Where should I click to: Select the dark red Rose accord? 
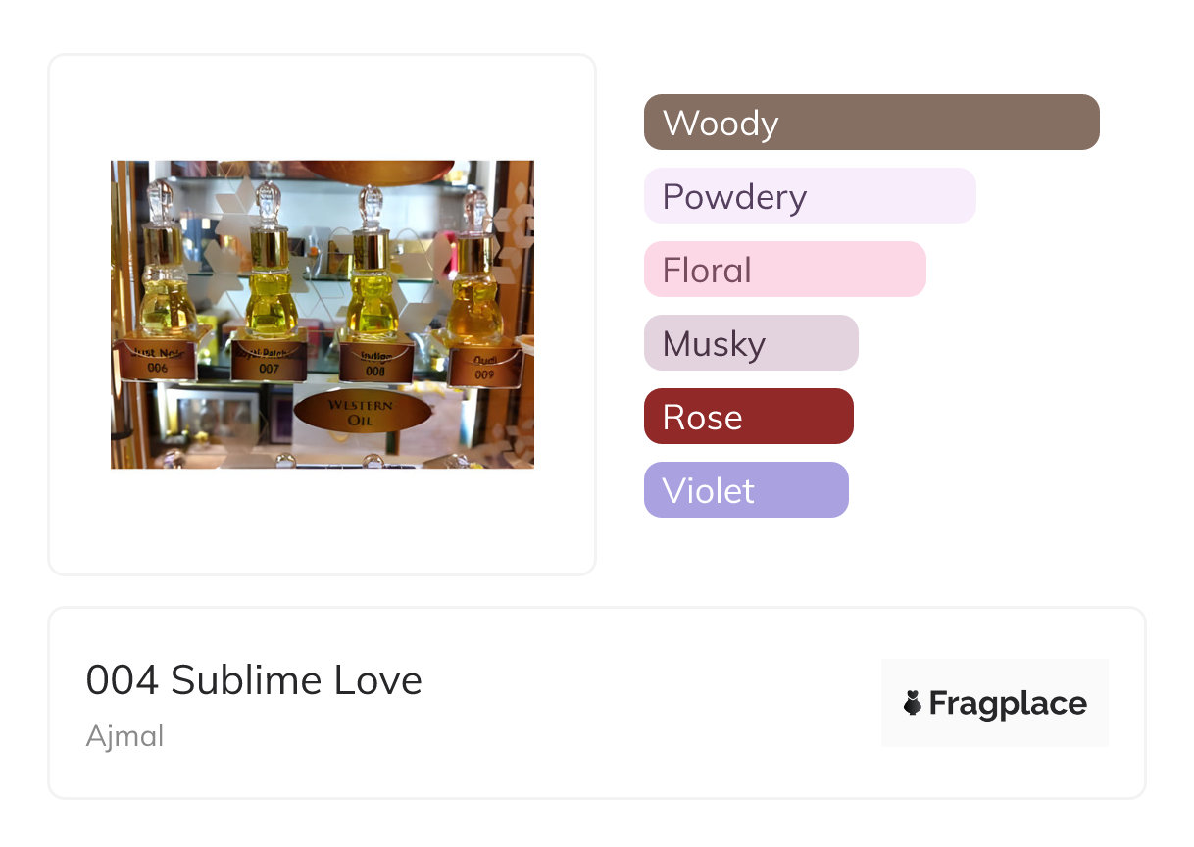[x=748, y=417]
